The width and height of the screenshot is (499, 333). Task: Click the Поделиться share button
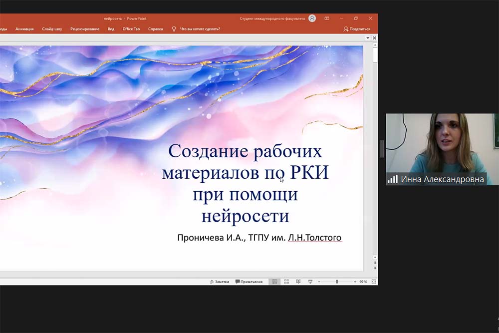(357, 29)
